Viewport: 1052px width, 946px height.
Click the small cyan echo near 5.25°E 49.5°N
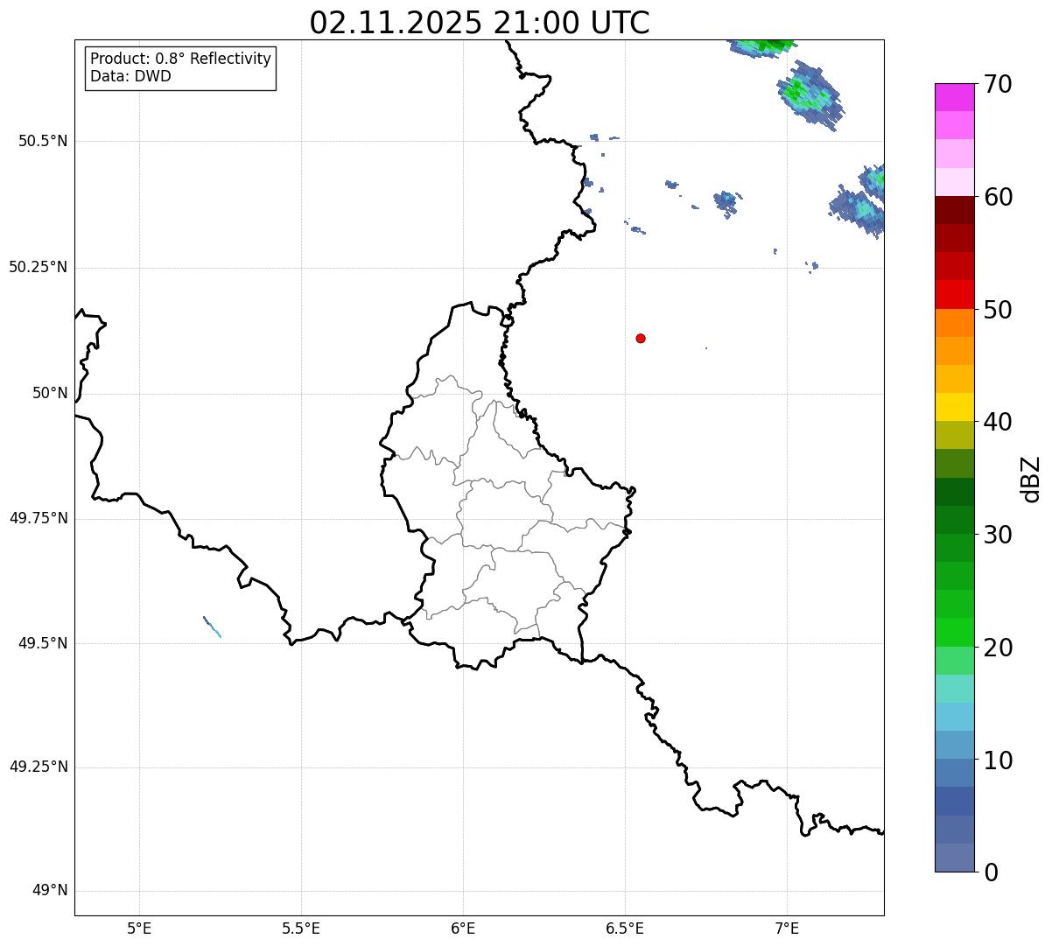[x=212, y=627]
